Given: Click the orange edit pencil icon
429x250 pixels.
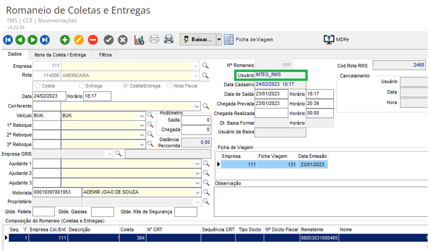Looking at the screenshot, I should pos(79,40).
